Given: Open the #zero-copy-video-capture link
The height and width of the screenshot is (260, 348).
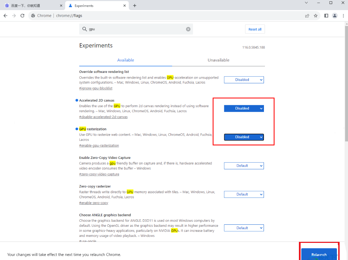Looking at the screenshot, I should pos(99,174).
